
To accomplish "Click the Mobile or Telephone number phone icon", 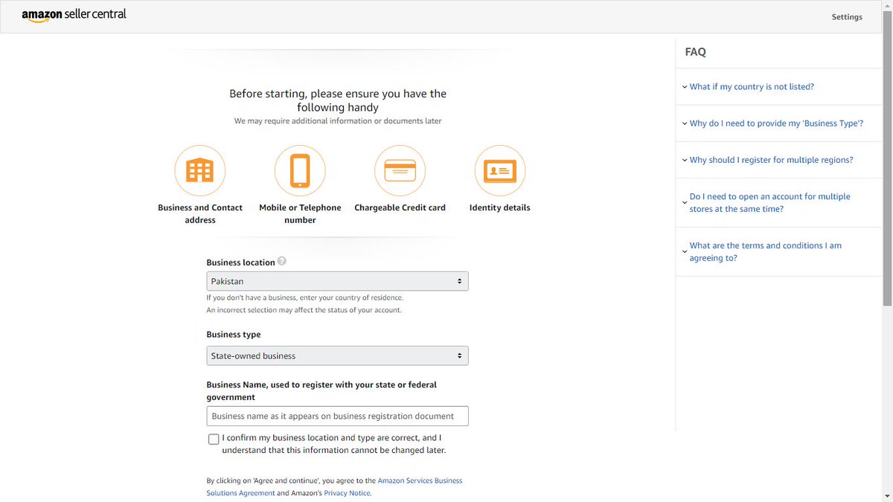I will 300,170.
